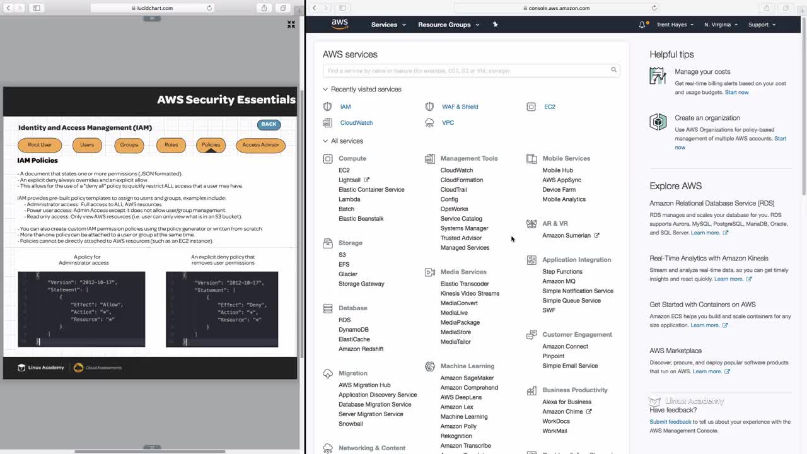
Task: Select the Users tab in the IAM diagram
Action: pyautogui.click(x=87, y=145)
